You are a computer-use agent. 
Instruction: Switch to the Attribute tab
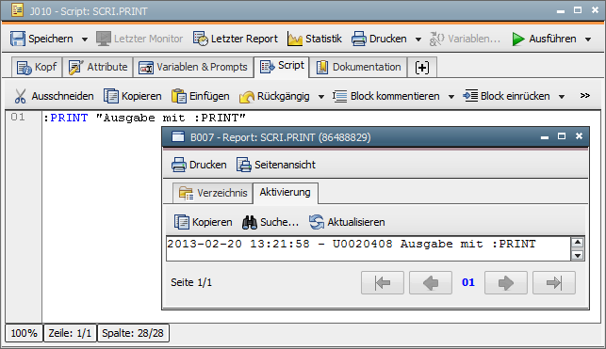tap(98, 68)
